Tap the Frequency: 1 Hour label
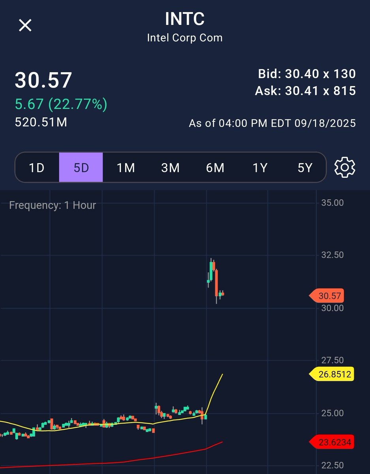 pos(53,205)
